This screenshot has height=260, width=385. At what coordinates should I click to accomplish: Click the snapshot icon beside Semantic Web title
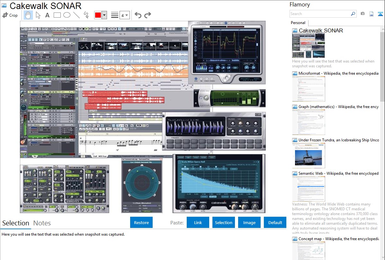coord(295,173)
